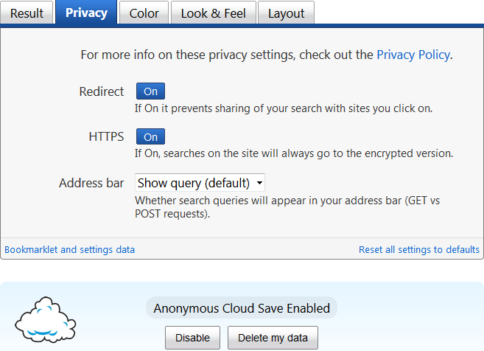This screenshot has width=484, height=351.
Task: Toggle the HTTPS On switch
Action: click(150, 136)
